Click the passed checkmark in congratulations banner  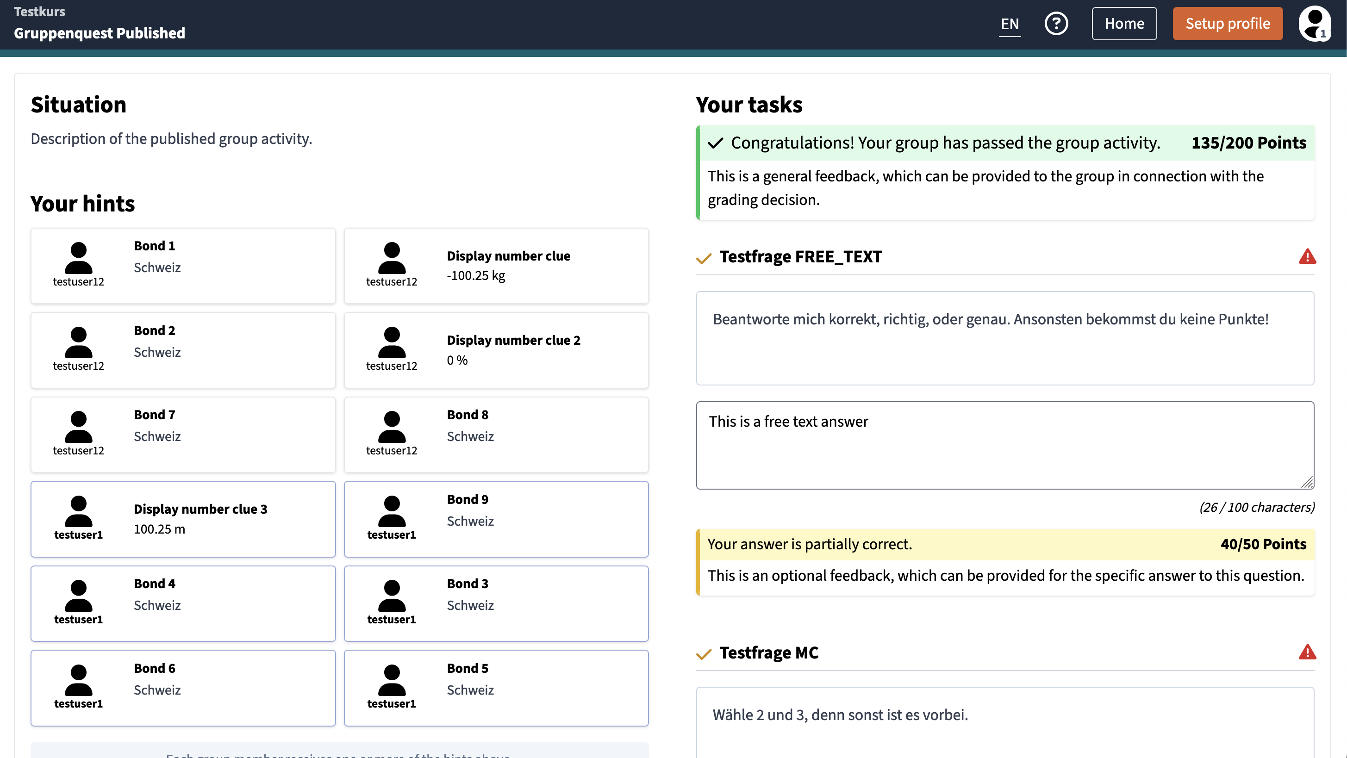point(715,143)
